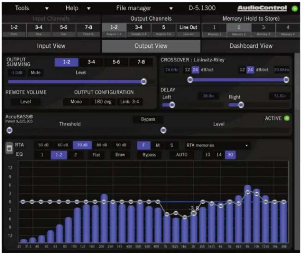Recall Memory 3 preset

(263, 30)
